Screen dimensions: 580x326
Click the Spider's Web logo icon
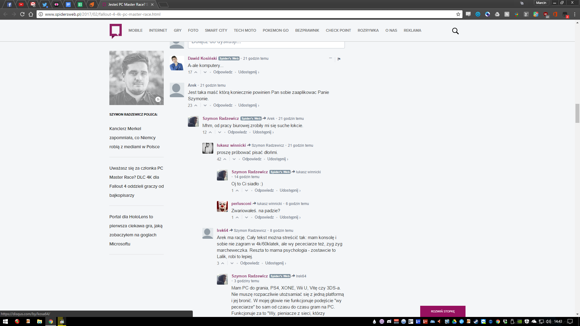[x=116, y=31]
